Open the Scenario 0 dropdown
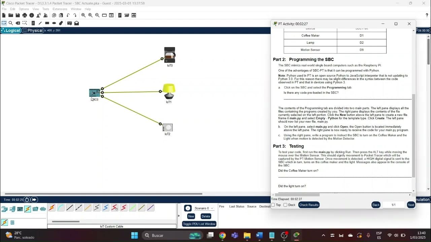431x242 pixels. click(x=204, y=208)
